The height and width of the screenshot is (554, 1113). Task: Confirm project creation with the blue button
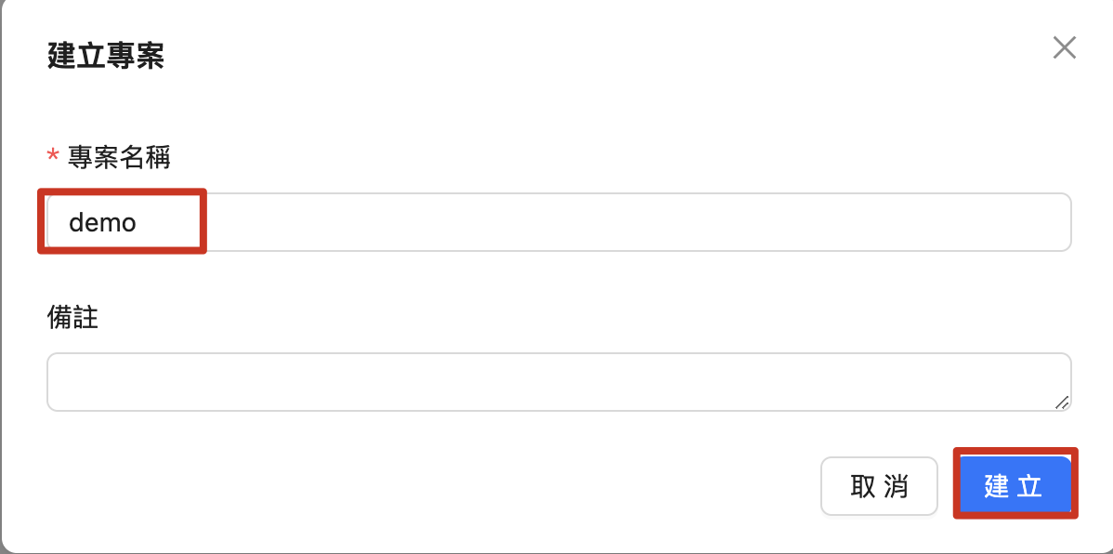pos(1015,485)
